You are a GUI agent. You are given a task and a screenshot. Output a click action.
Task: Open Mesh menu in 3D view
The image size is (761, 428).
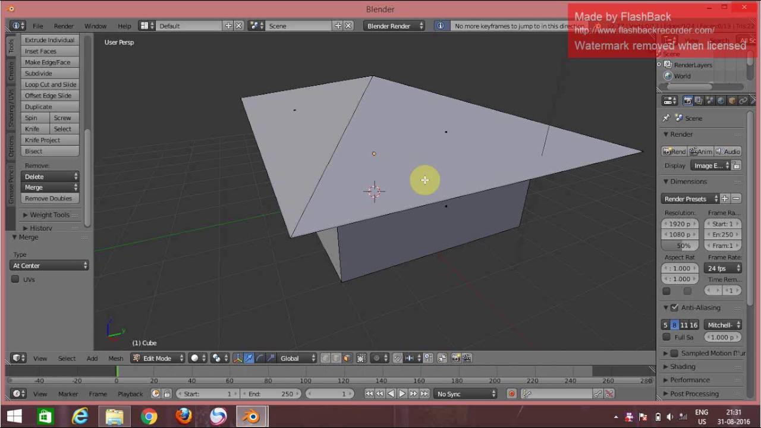click(x=115, y=358)
